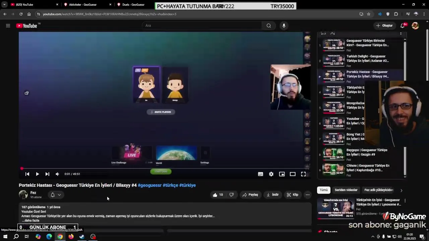The width and height of the screenshot is (429, 241).
Task: Open tab search dropdown arrow
Action: [x=4, y=5]
